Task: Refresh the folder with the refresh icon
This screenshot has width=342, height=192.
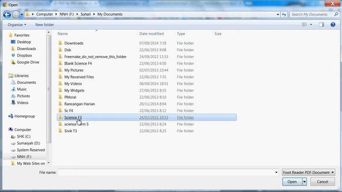Action: [x=284, y=14]
